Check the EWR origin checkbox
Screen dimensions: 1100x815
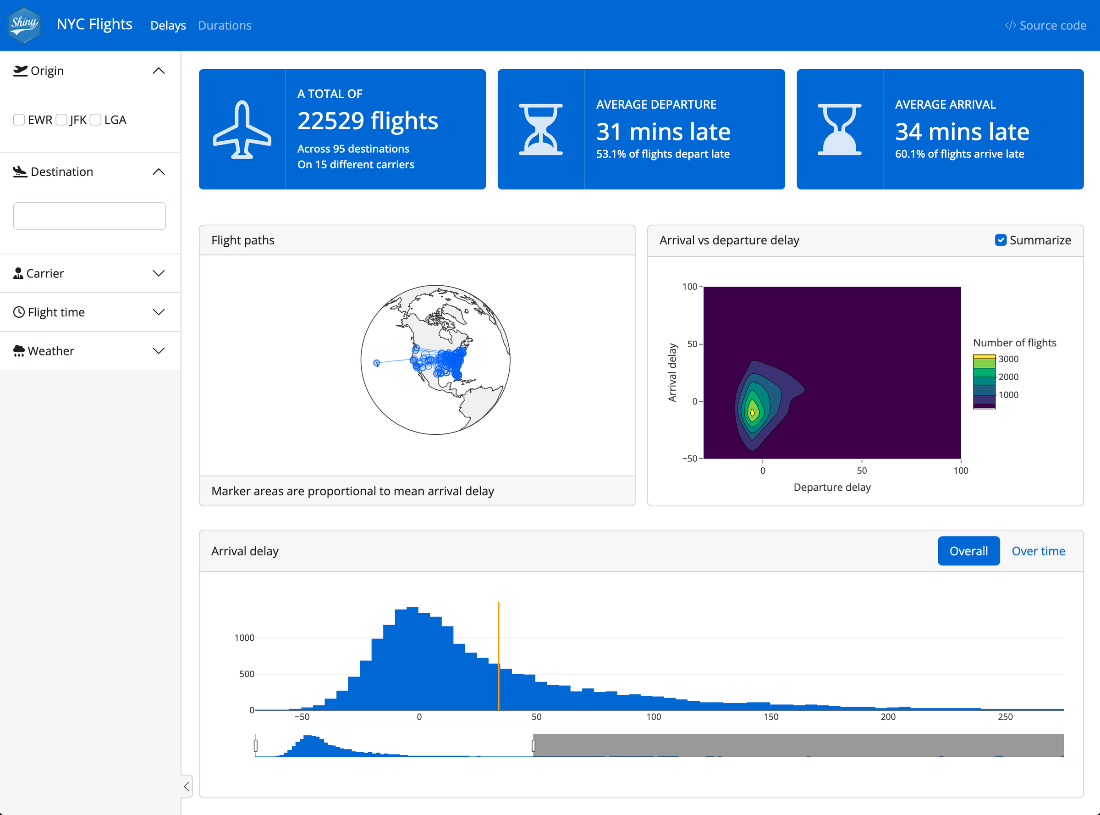coord(19,119)
